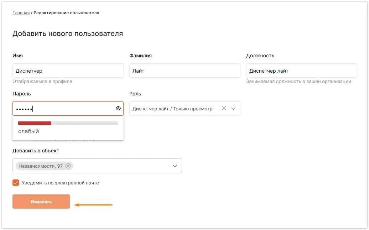The width and height of the screenshot is (369, 230).
Task: Click the Занимаемая должность в вашей организации hint
Action: [298, 82]
